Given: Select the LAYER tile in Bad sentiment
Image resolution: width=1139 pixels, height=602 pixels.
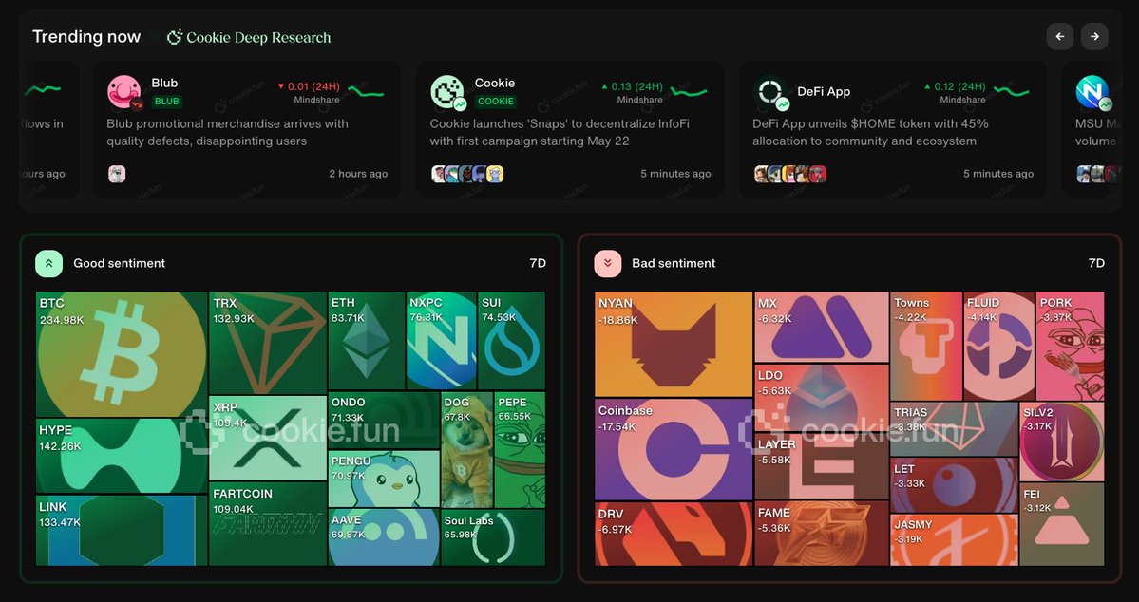Looking at the screenshot, I should pyautogui.click(x=822, y=467).
